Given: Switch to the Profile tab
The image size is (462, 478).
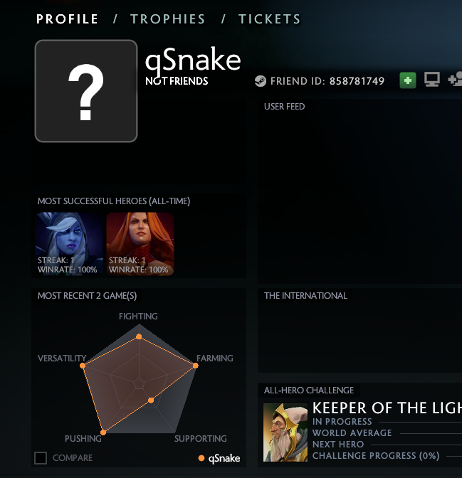Looking at the screenshot, I should pyautogui.click(x=67, y=19).
